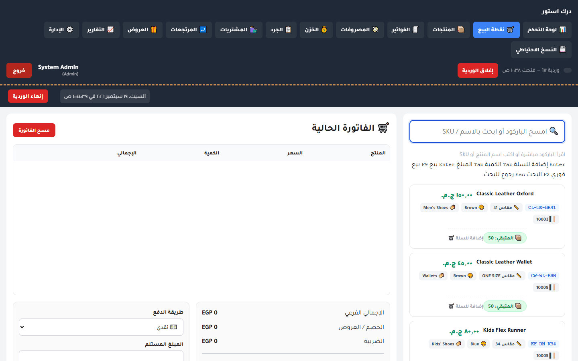
Task: Click the KF-RN-K34 SKU tag
Action: 543,344
